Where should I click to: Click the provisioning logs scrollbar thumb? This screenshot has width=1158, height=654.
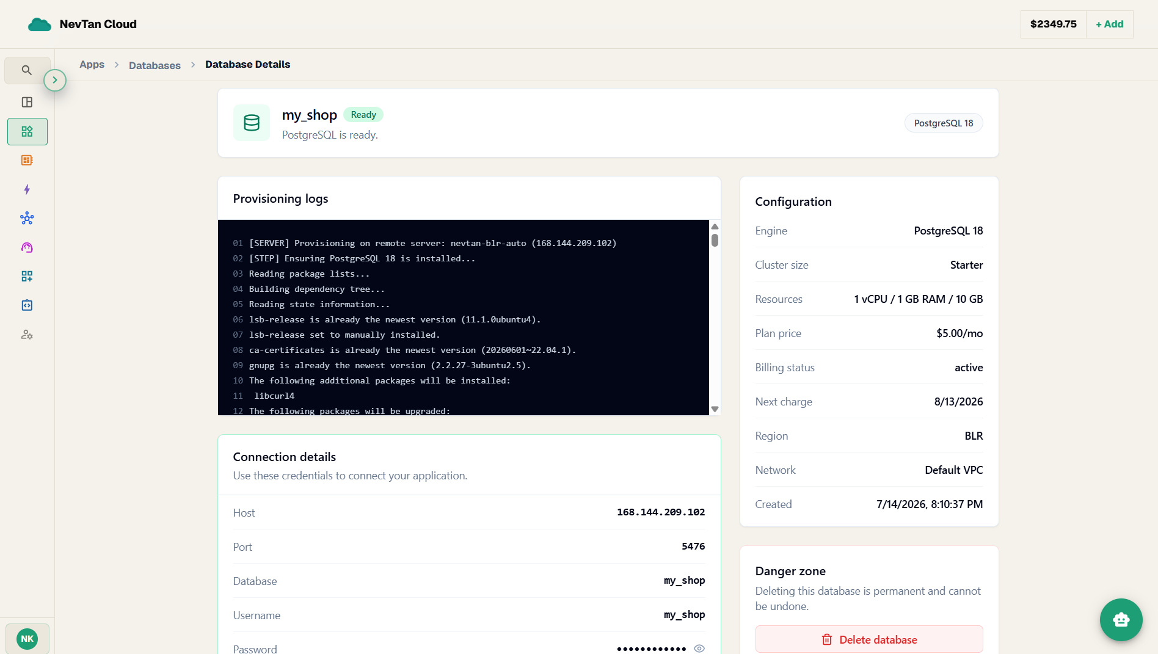(x=715, y=240)
